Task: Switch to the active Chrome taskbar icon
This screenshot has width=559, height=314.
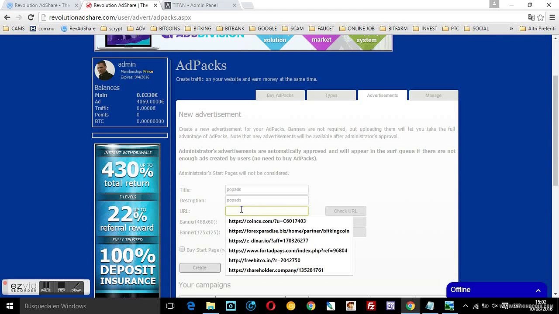Action: [410, 306]
